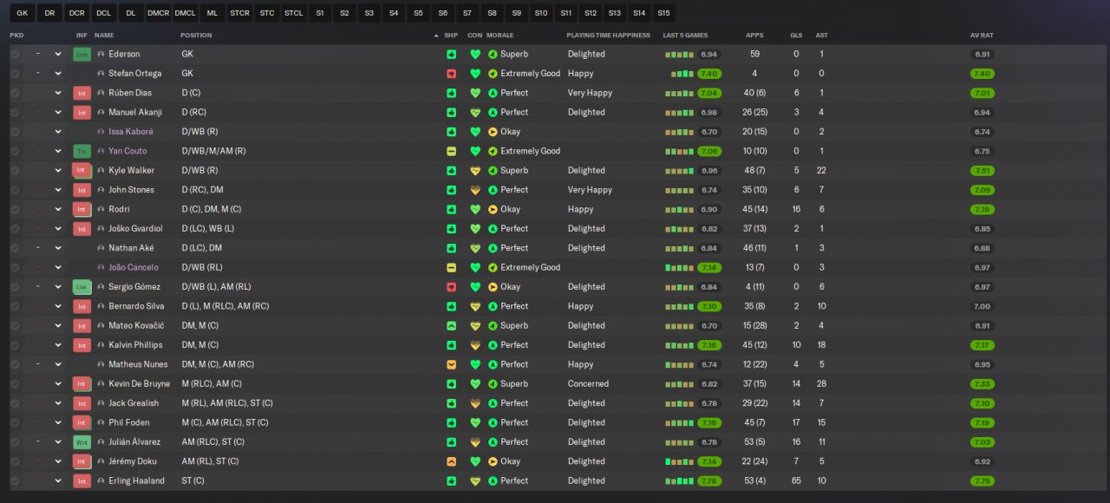
Task: Click Rodri's yellow Okay morale icon
Action: click(x=493, y=209)
